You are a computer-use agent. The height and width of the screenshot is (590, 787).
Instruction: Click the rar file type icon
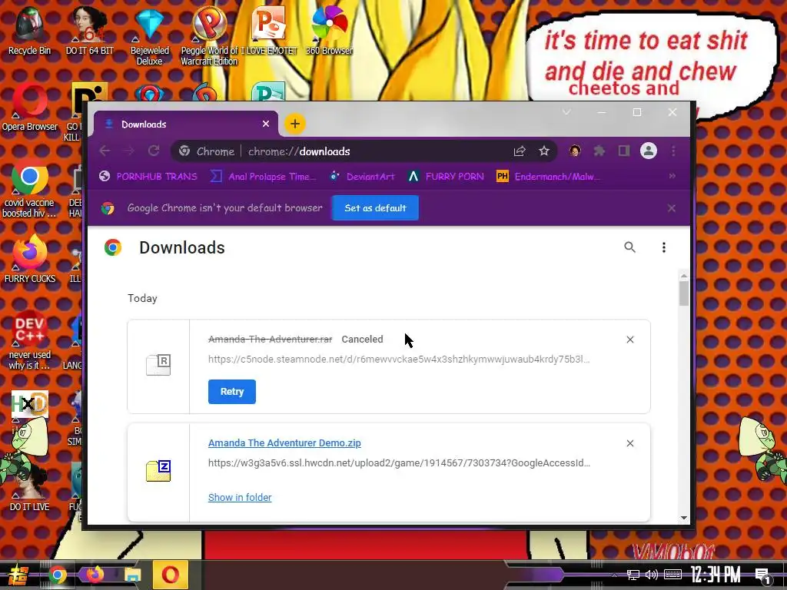coord(158,365)
